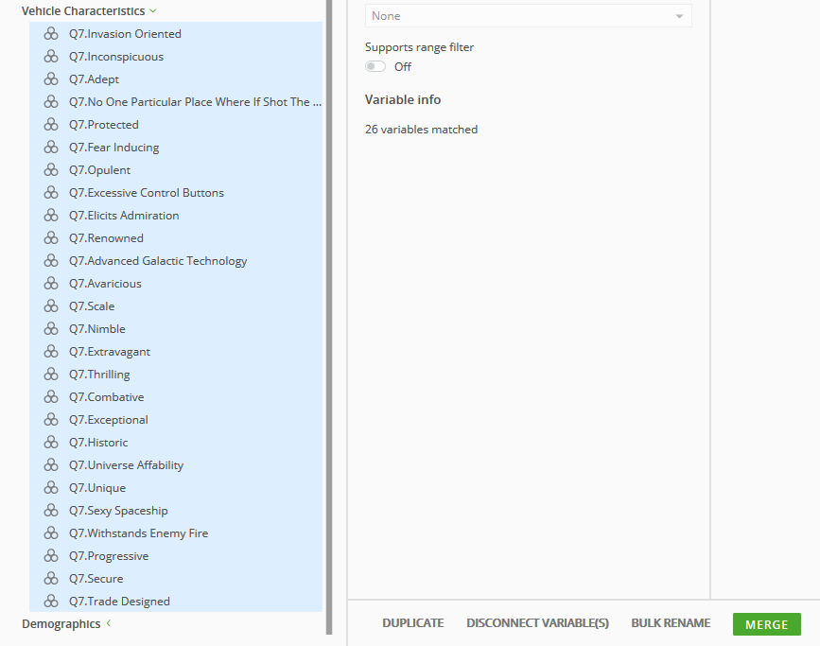Click the variable icon beside Q7.Scale

(51, 306)
